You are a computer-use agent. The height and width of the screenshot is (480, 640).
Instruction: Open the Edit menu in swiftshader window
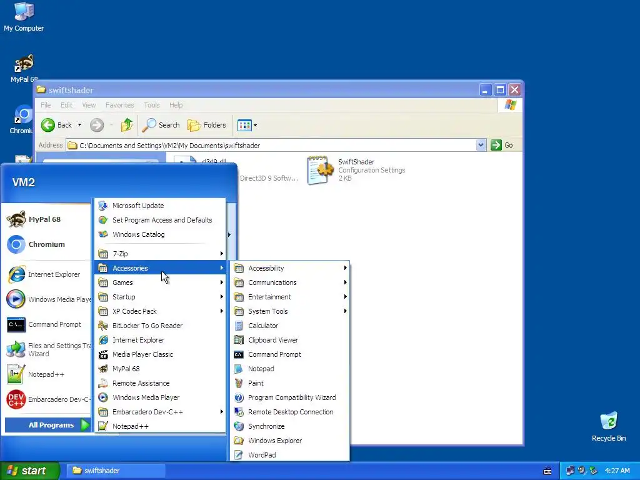[x=66, y=105]
